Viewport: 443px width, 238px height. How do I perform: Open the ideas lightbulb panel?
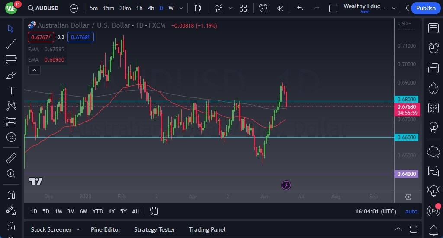point(433,128)
